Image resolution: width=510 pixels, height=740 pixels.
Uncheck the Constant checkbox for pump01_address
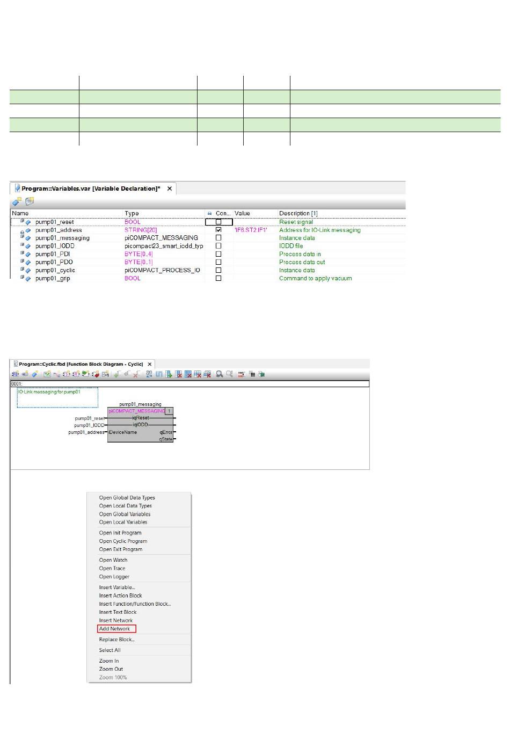(x=218, y=230)
